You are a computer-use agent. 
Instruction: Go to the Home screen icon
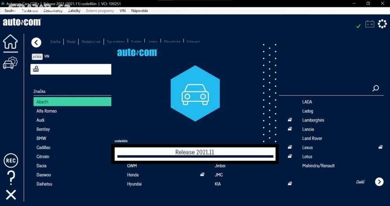[x=11, y=42]
